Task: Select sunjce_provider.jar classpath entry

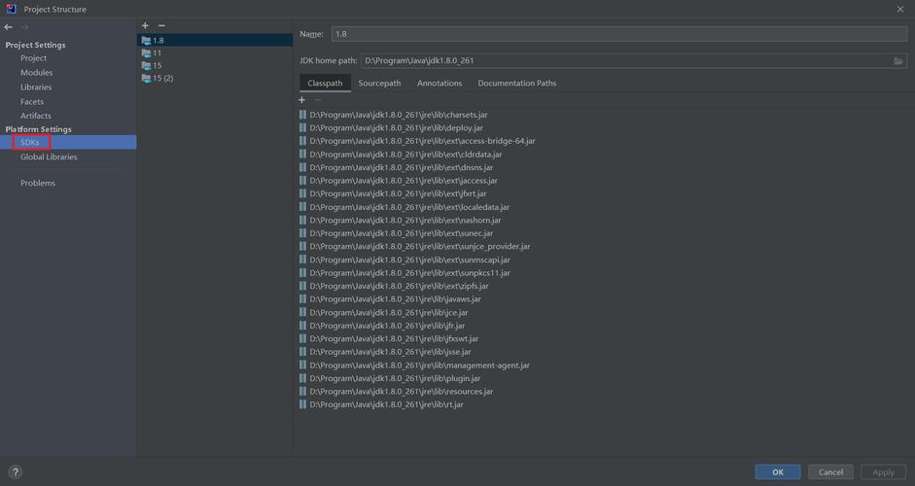Action: 415,247
